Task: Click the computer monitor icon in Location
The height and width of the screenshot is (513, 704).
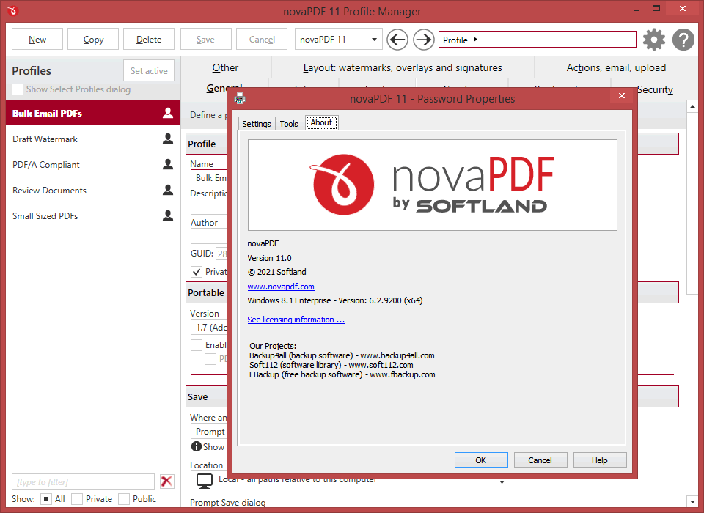Action: point(205,481)
